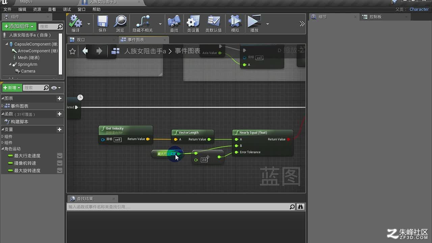This screenshot has width=432, height=243.
Task: Close the 视口 tab
Action: point(113,40)
